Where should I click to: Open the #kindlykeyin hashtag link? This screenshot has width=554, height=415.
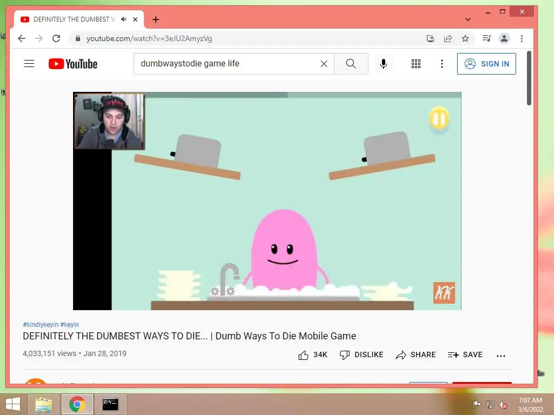tap(41, 324)
